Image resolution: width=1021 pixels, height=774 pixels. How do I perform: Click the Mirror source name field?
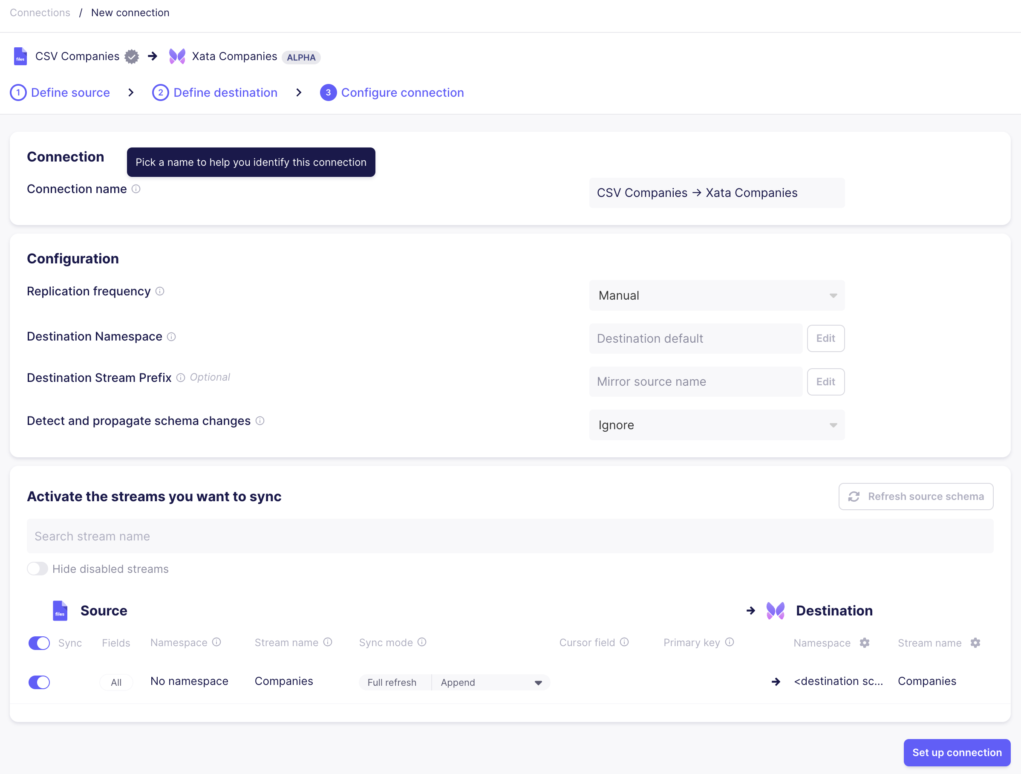695,382
